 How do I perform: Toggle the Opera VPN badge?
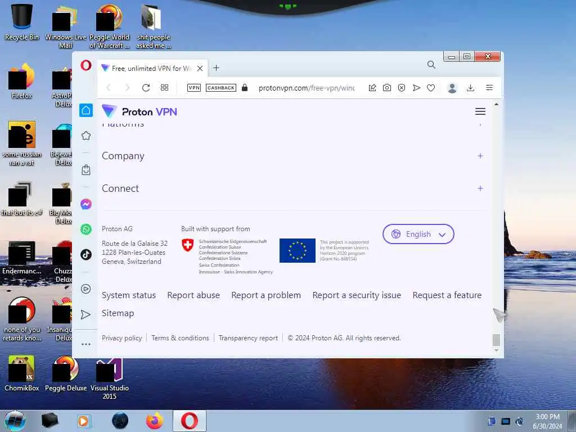[x=194, y=88]
